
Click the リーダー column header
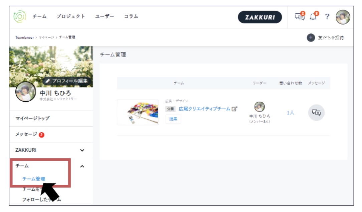[259, 83]
